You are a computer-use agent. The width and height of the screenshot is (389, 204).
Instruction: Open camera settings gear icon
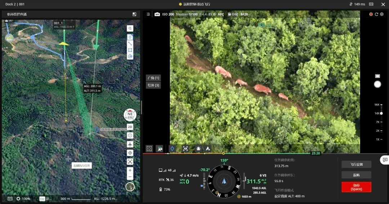tap(382, 14)
